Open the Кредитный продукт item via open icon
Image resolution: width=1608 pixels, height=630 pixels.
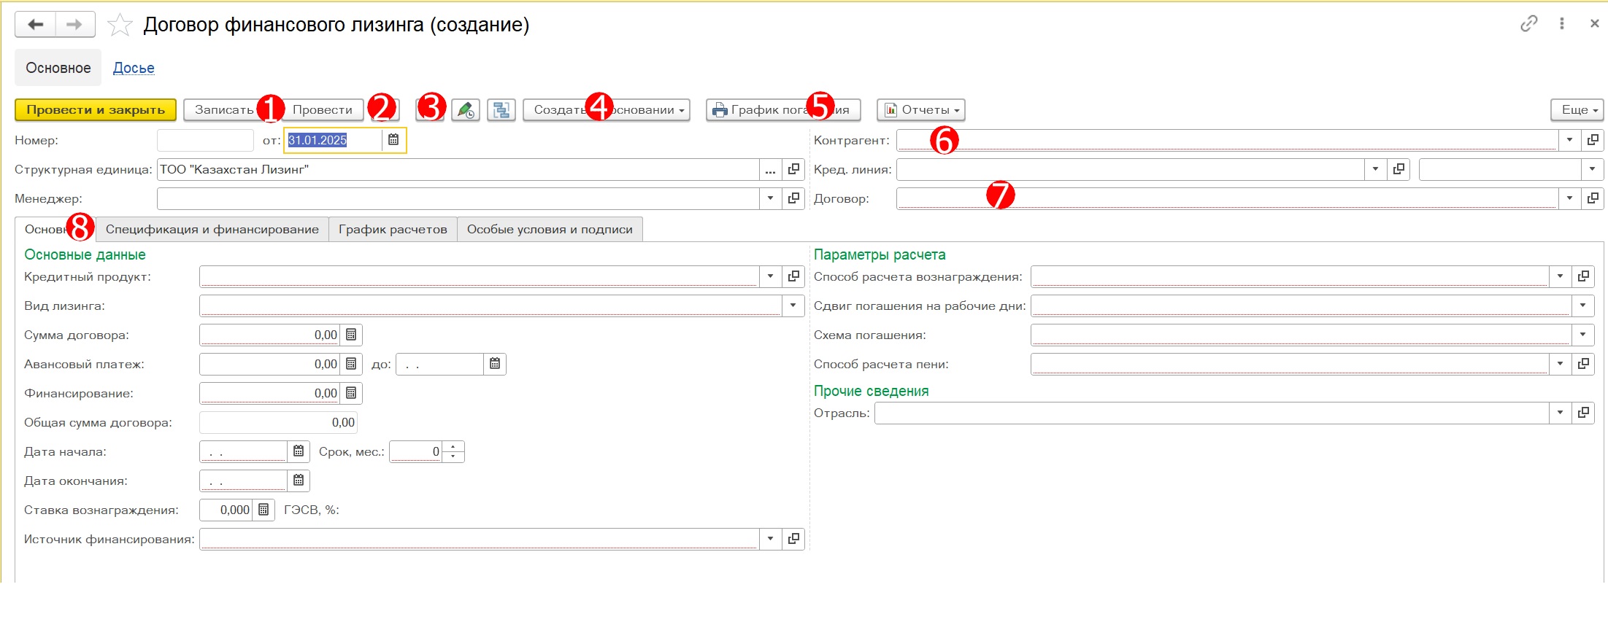(x=793, y=276)
